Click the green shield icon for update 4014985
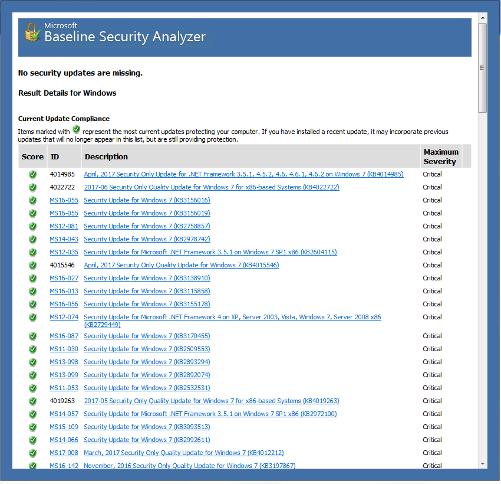 (32, 175)
